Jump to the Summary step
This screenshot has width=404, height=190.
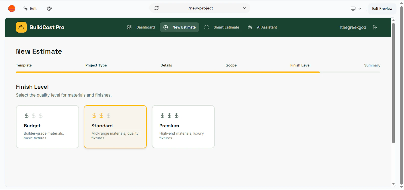(372, 65)
